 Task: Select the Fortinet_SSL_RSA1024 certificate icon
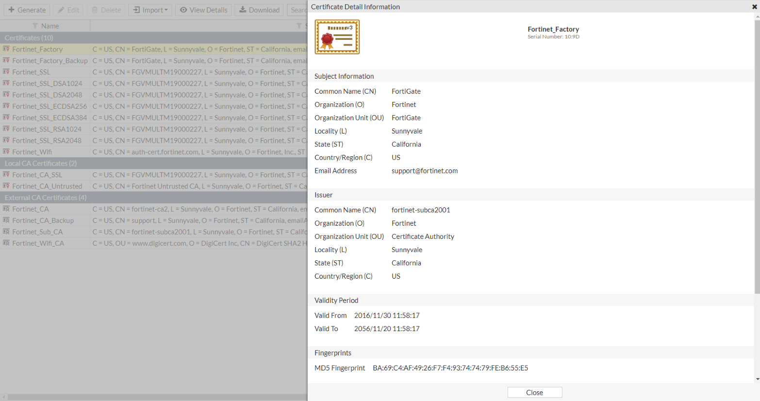[x=6, y=129]
